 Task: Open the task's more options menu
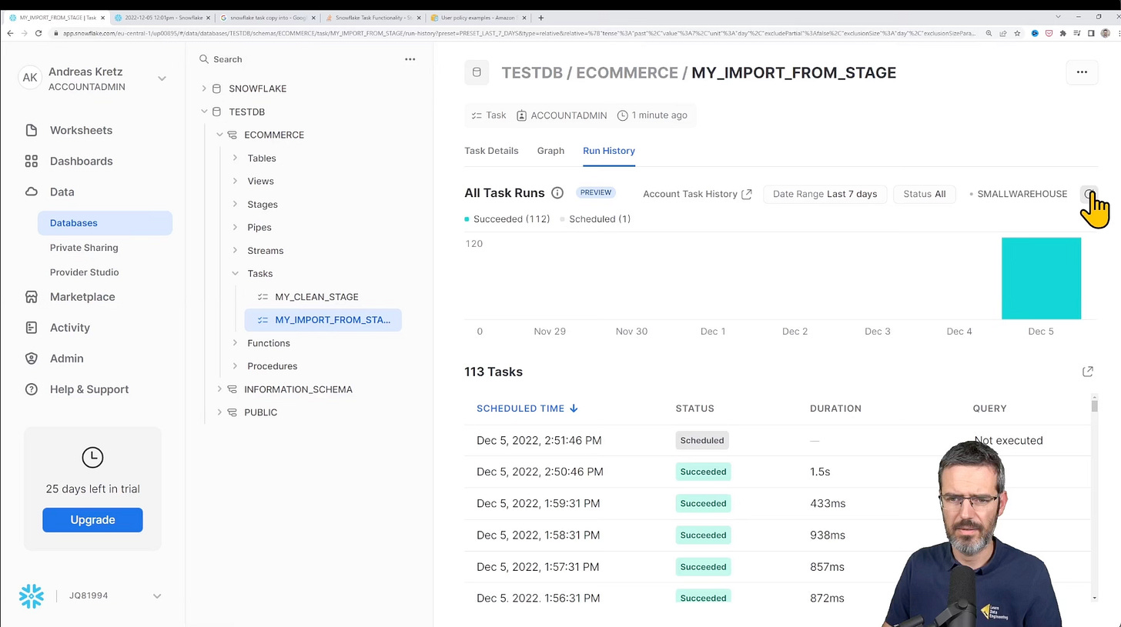coord(1082,72)
